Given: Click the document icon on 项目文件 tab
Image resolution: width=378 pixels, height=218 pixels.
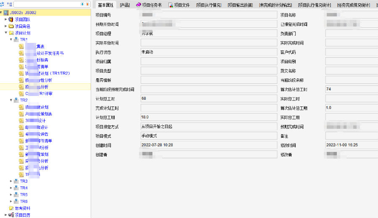Looking at the screenshot, I should (x=171, y=5).
